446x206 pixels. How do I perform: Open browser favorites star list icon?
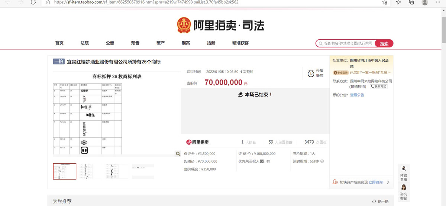[398, 2]
